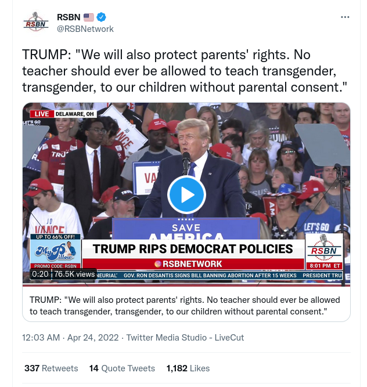Click the RSBN profile avatar
This screenshot has width=367, height=387.
pos(36,23)
